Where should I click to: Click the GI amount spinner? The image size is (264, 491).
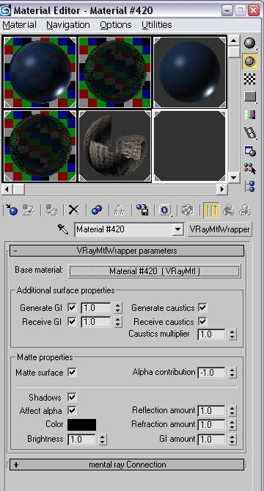tap(232, 440)
